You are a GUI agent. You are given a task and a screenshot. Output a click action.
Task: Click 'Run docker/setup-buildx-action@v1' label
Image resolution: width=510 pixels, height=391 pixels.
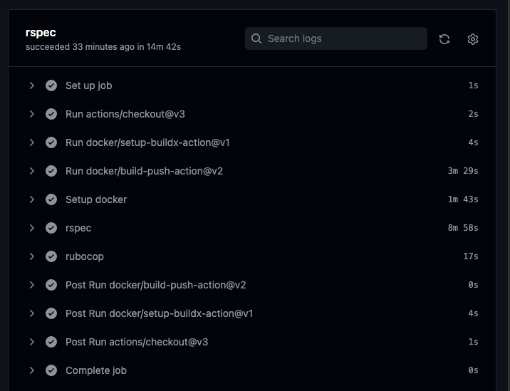147,142
